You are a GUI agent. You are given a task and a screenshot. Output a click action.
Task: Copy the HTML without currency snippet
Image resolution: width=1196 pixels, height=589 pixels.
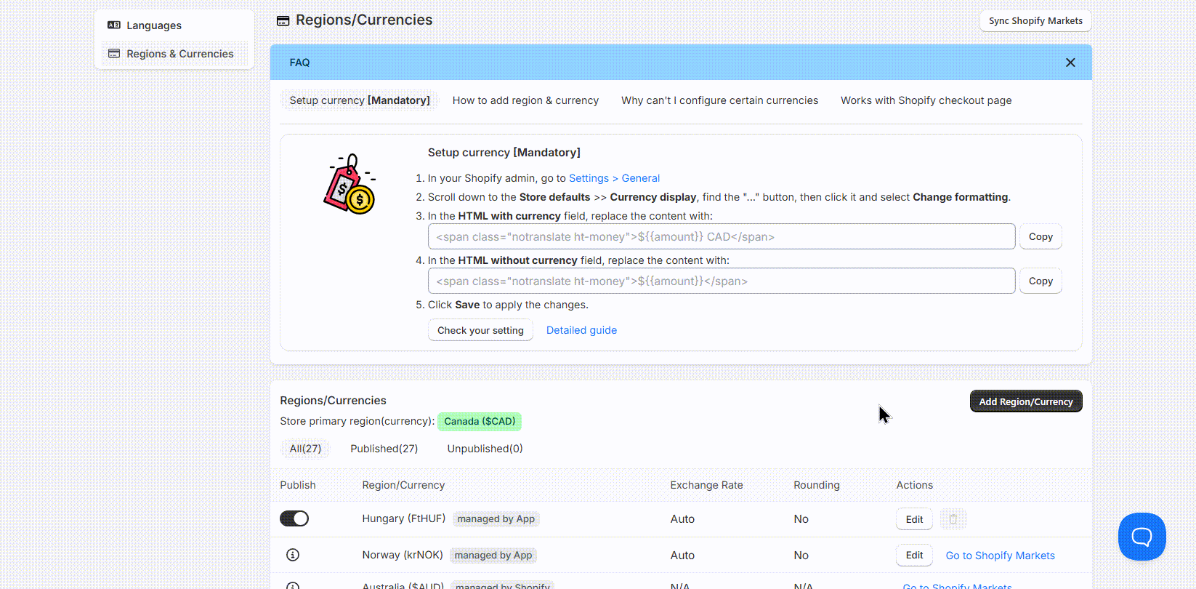(x=1041, y=281)
